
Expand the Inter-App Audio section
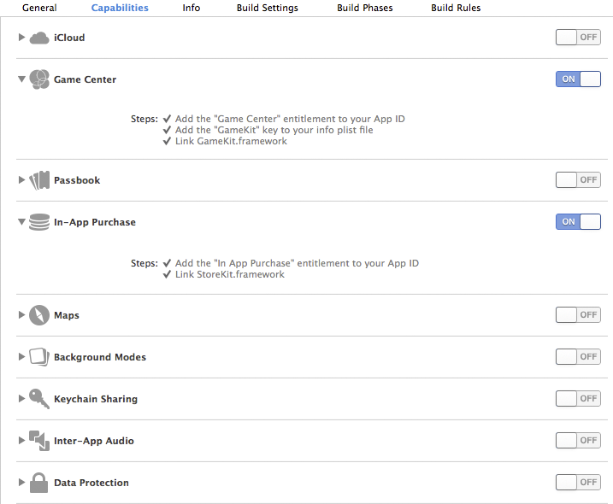pos(21,440)
